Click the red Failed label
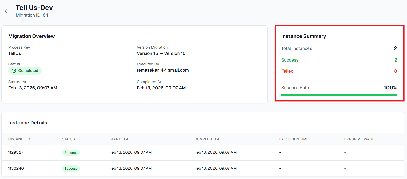The height and width of the screenshot is (179, 407). click(287, 71)
